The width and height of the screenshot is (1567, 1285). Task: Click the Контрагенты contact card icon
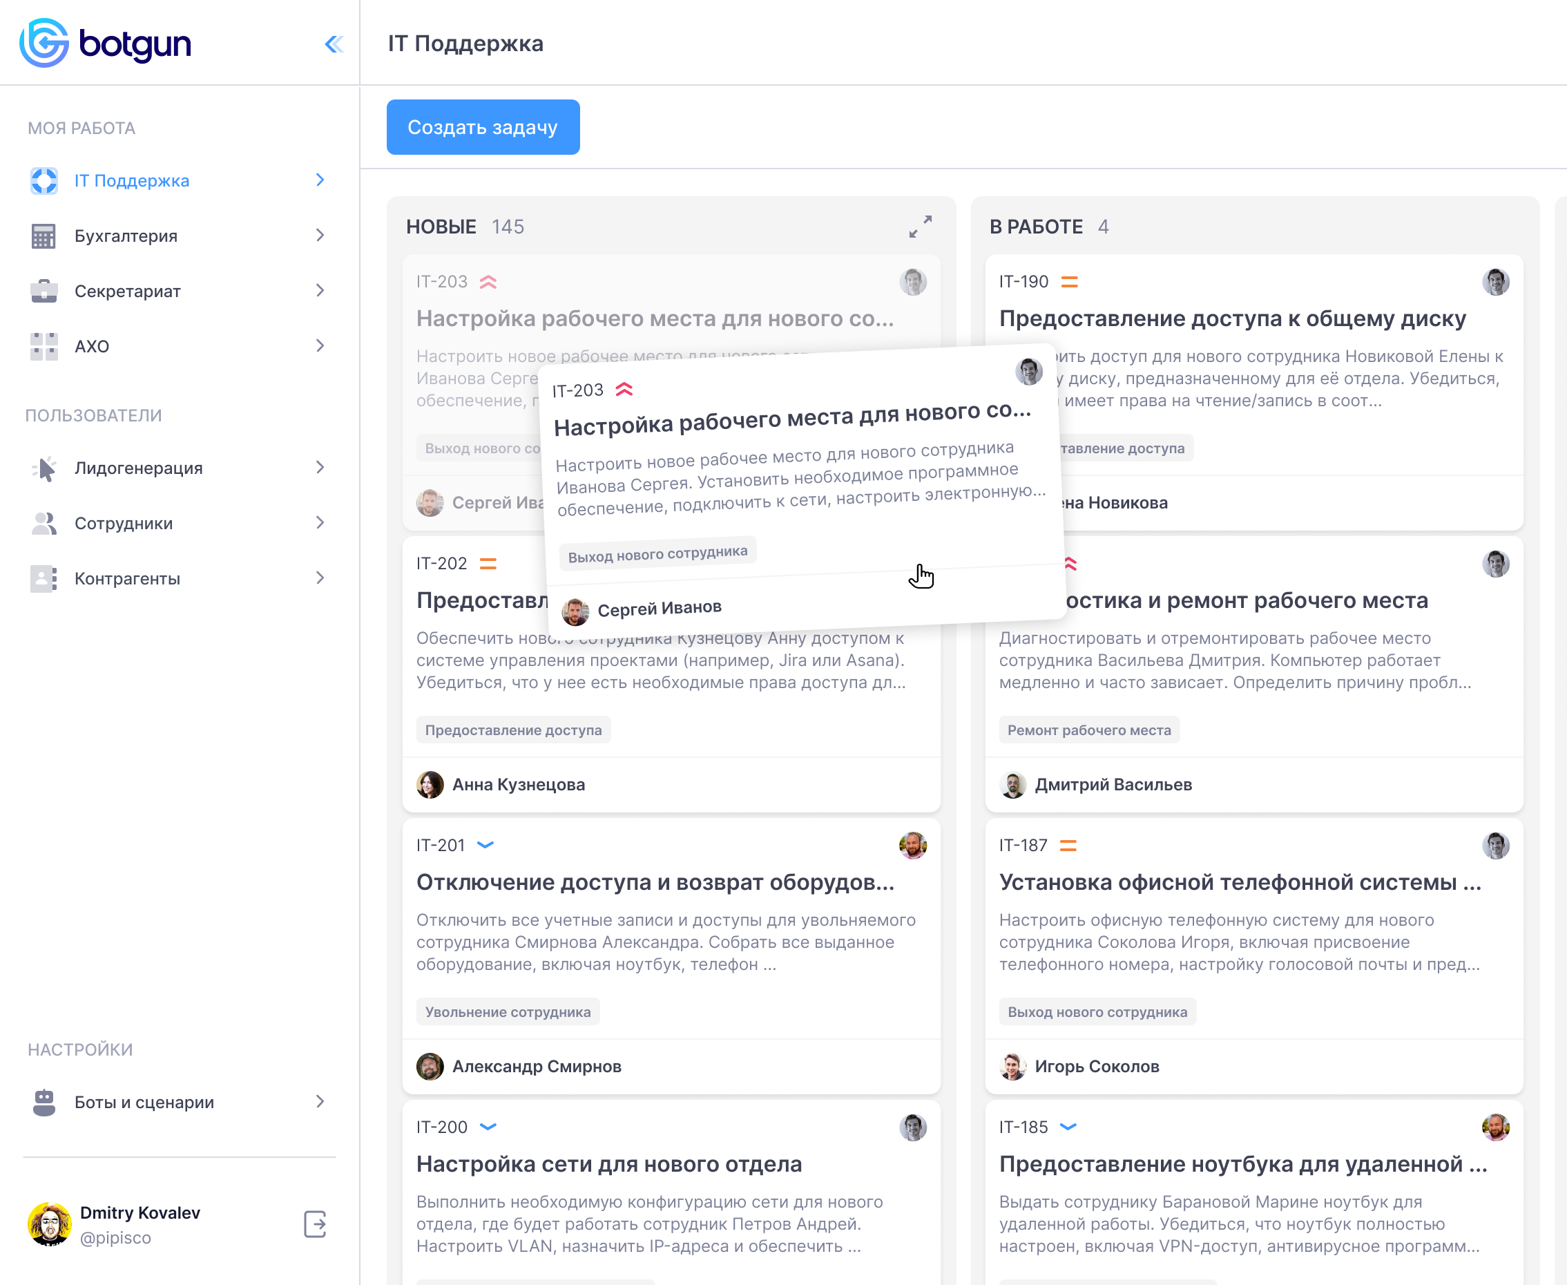tap(44, 579)
